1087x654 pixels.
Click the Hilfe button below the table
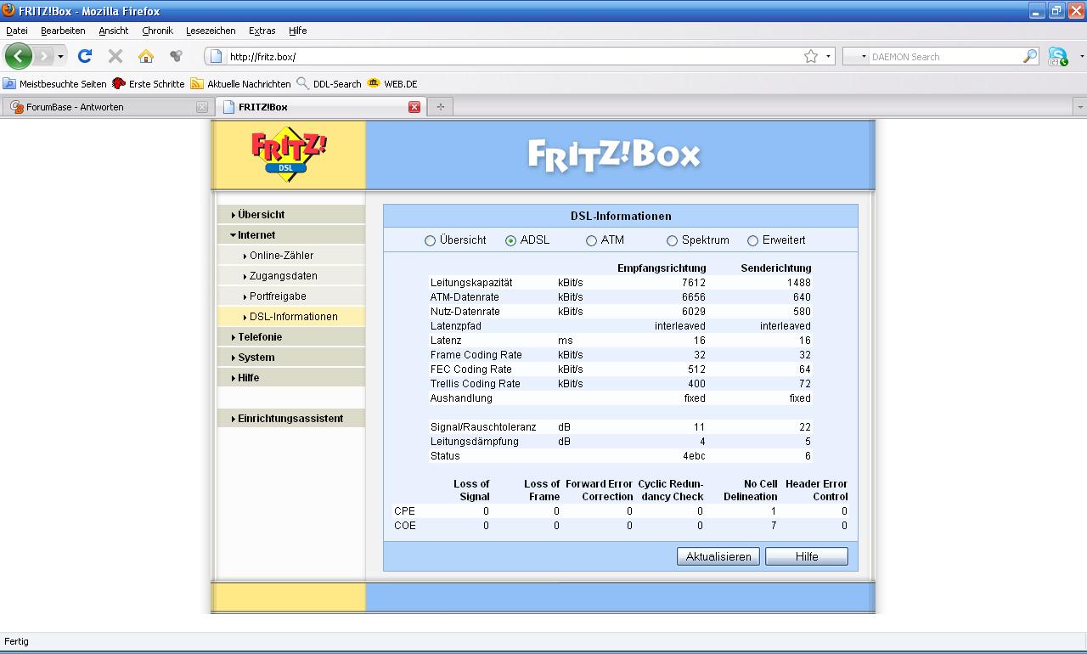point(807,556)
